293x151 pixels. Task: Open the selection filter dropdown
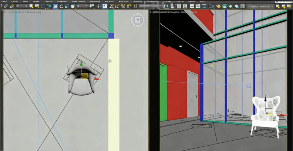click(22, 6)
